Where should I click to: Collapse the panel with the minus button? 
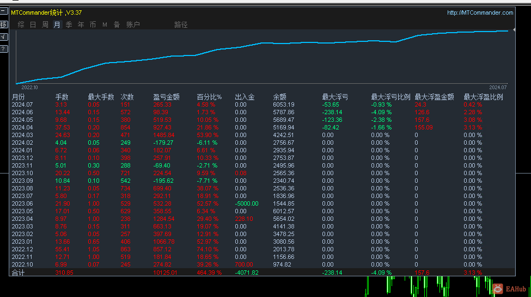[3, 11]
